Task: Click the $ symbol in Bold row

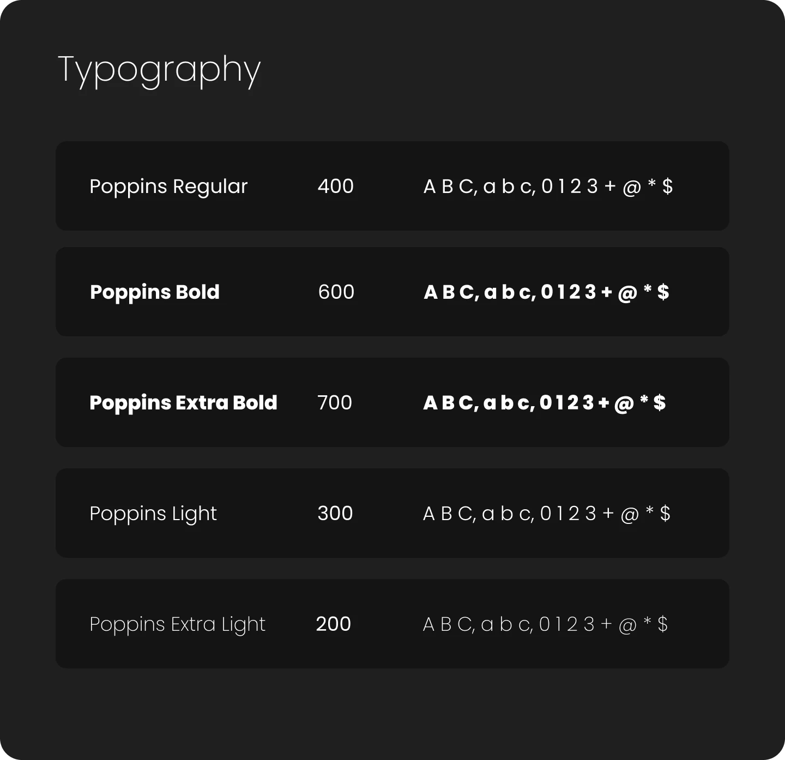Action: (663, 292)
